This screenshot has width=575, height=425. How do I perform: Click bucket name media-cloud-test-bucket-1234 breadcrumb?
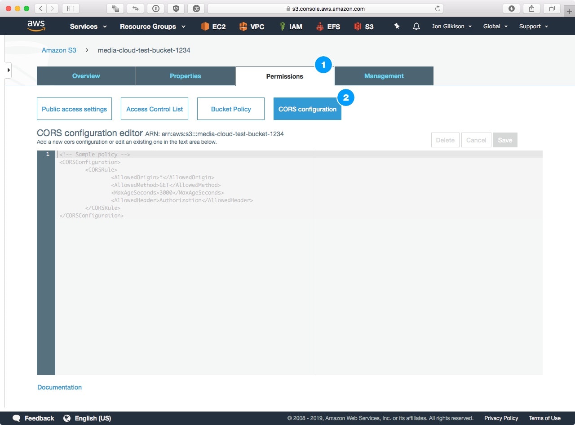pos(144,50)
